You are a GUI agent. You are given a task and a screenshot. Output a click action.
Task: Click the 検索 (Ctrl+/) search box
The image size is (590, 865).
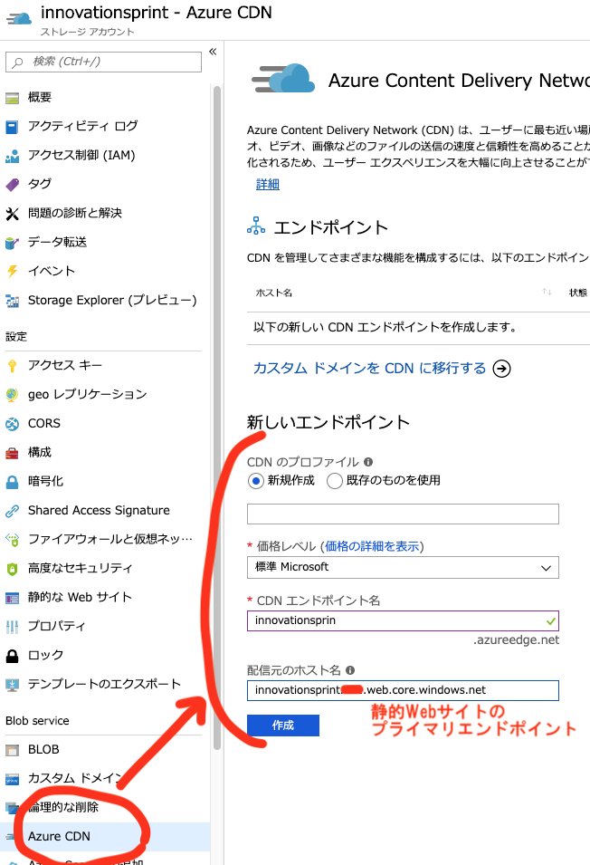coord(103,62)
